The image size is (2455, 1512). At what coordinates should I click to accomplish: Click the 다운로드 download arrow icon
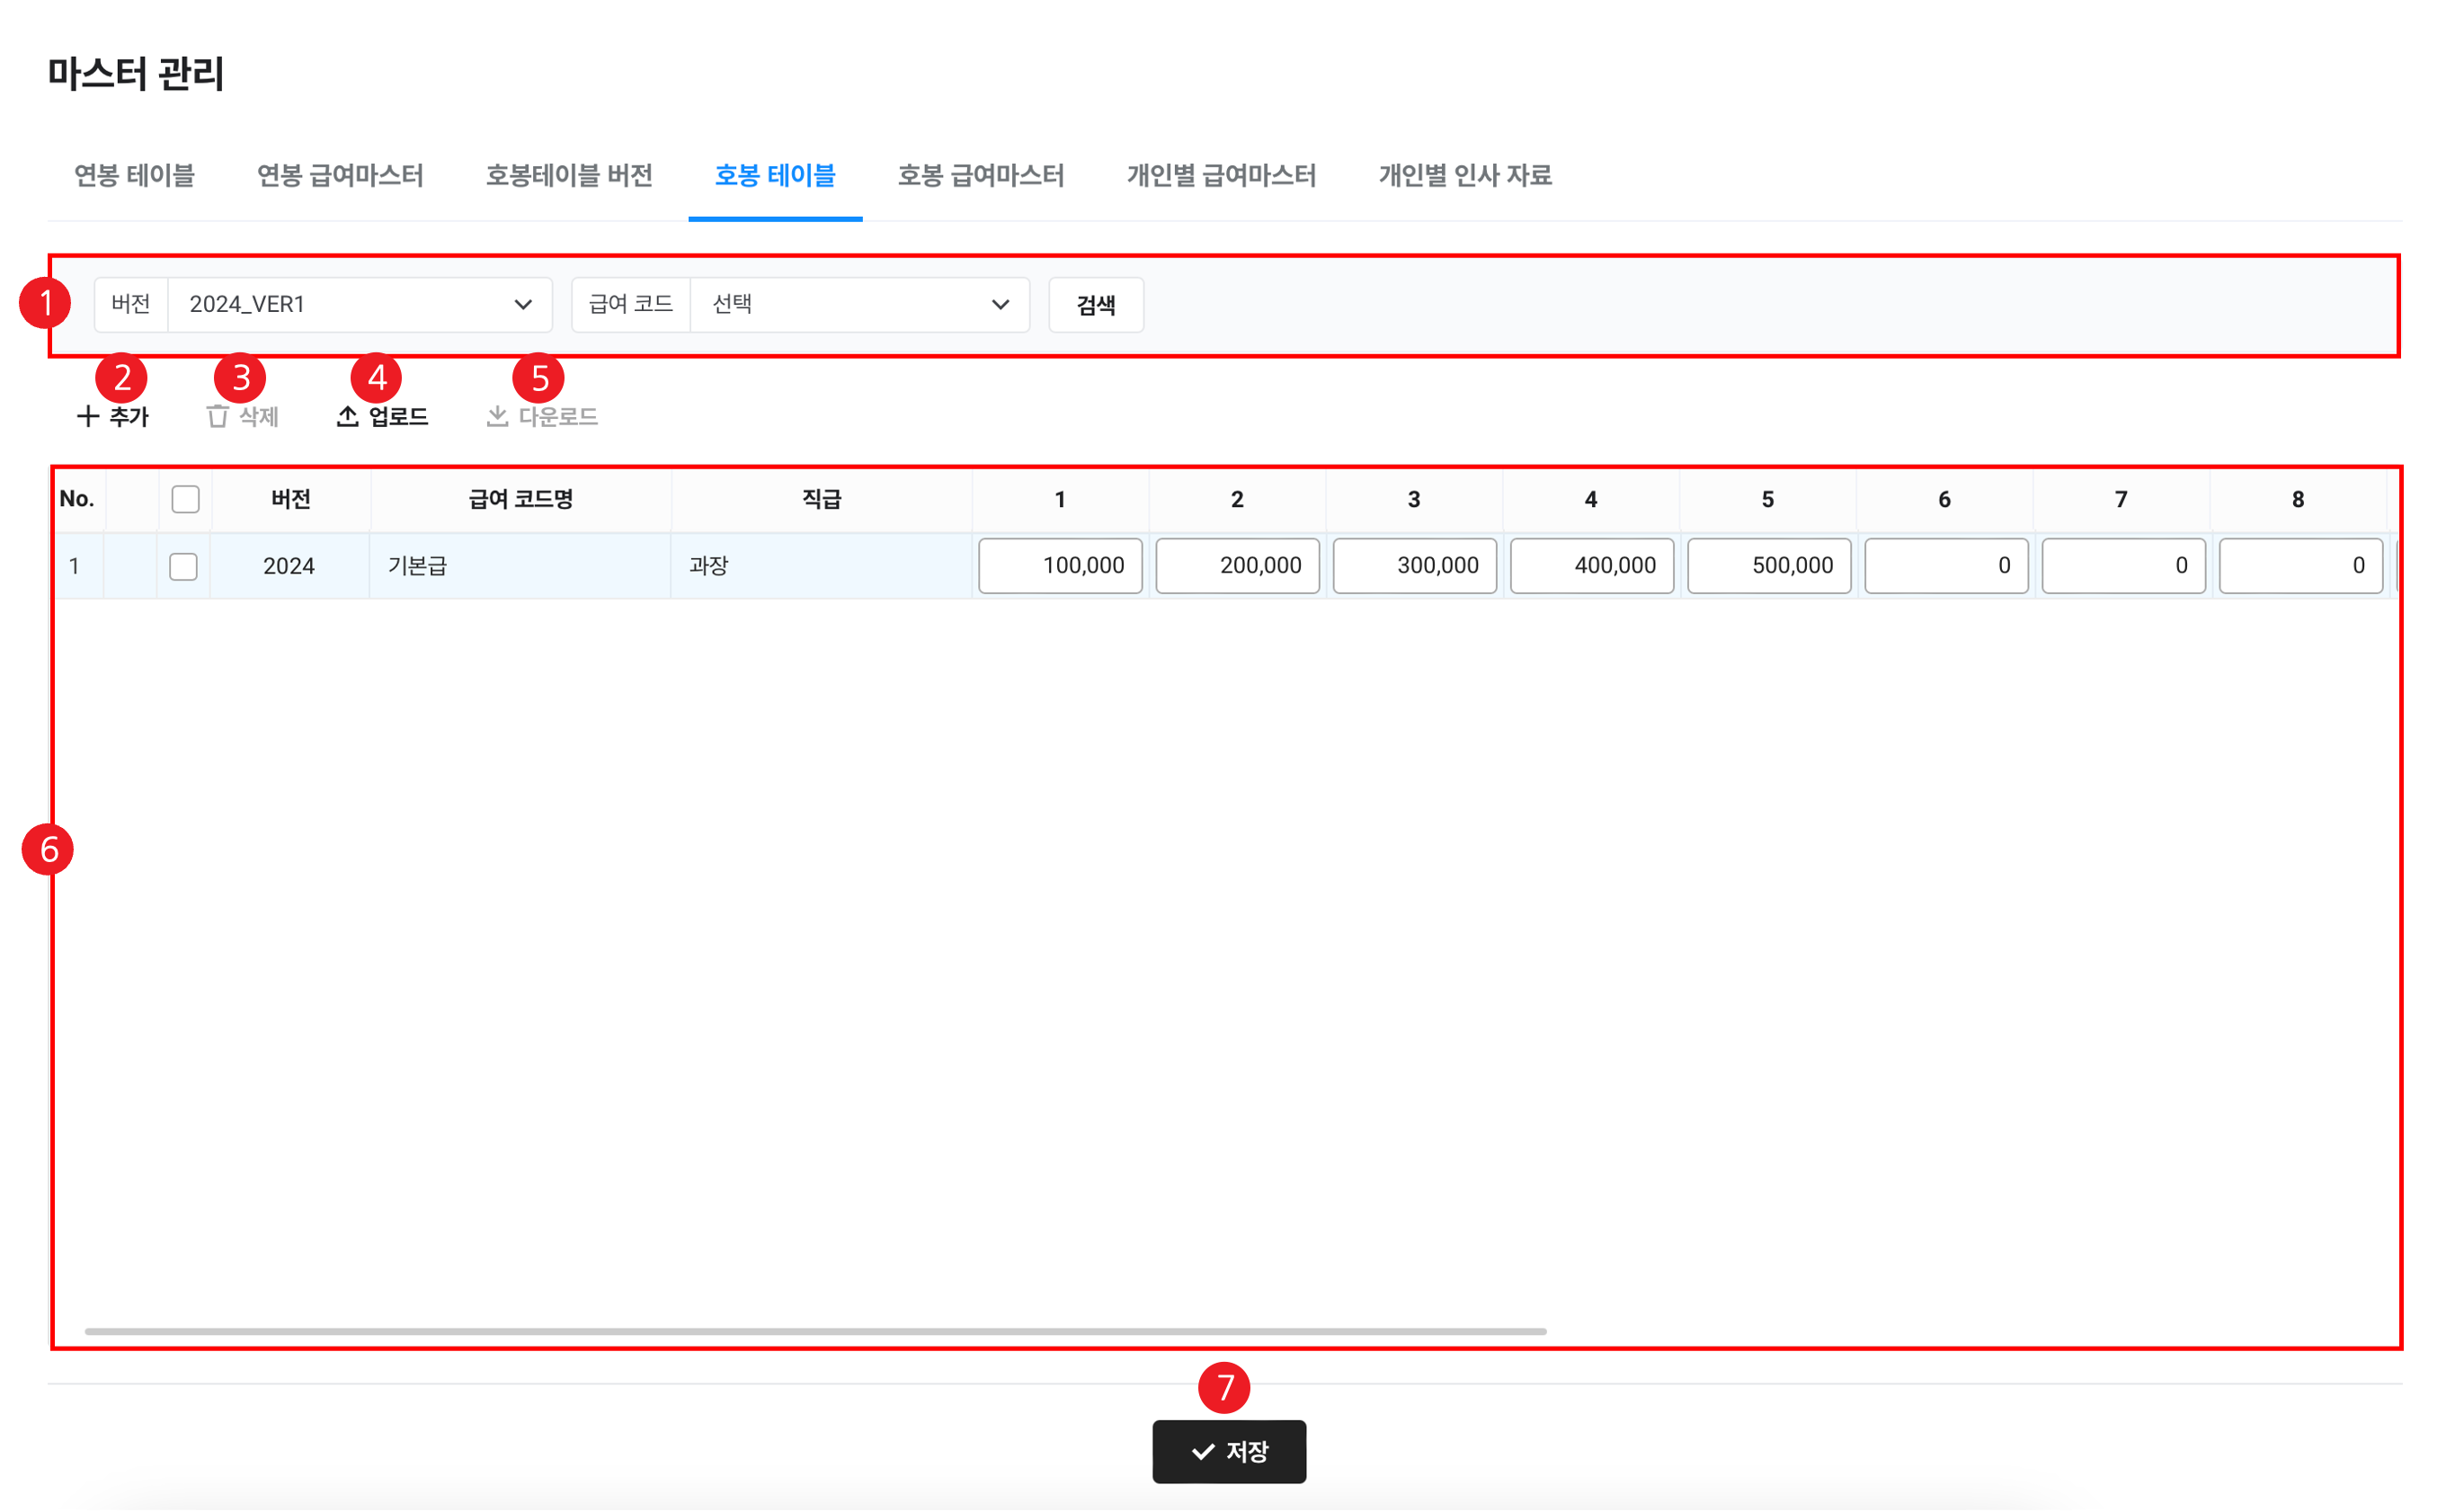pyautogui.click(x=497, y=416)
